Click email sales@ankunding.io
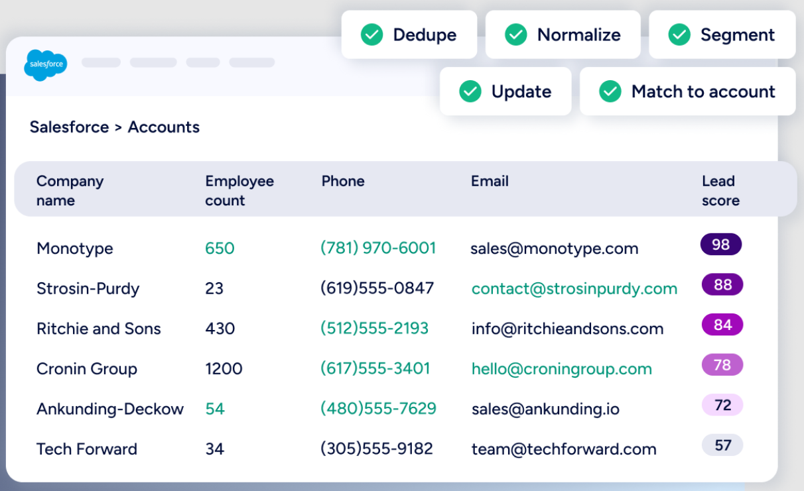Image resolution: width=804 pixels, height=491 pixels. coord(545,409)
